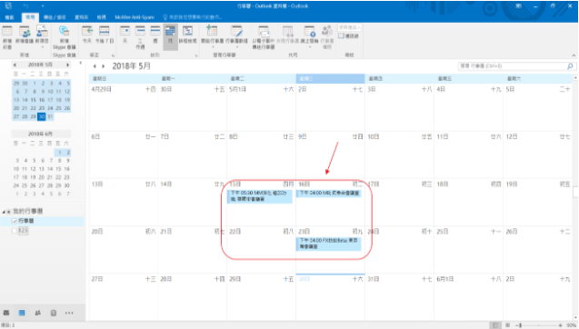Open the Calendar Groups dropdown (行事曆群組)
Image resolution: width=579 pixels, height=329 pixels.
coord(236,37)
